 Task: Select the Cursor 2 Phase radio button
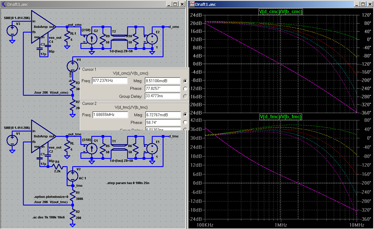point(185,122)
